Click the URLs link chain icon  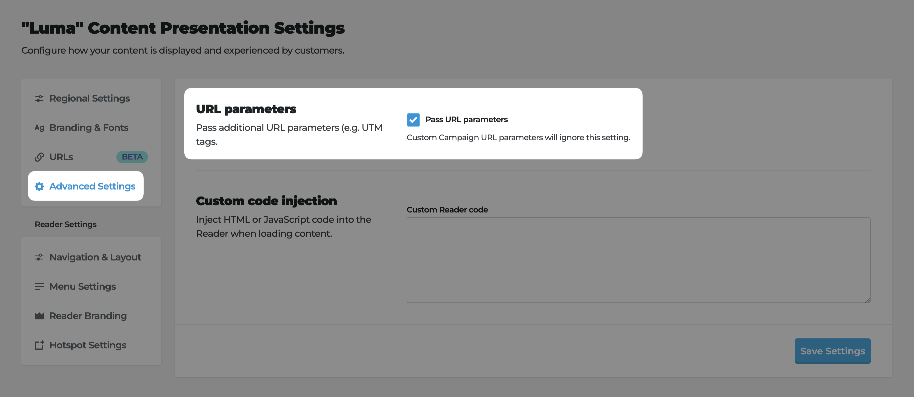(x=39, y=157)
